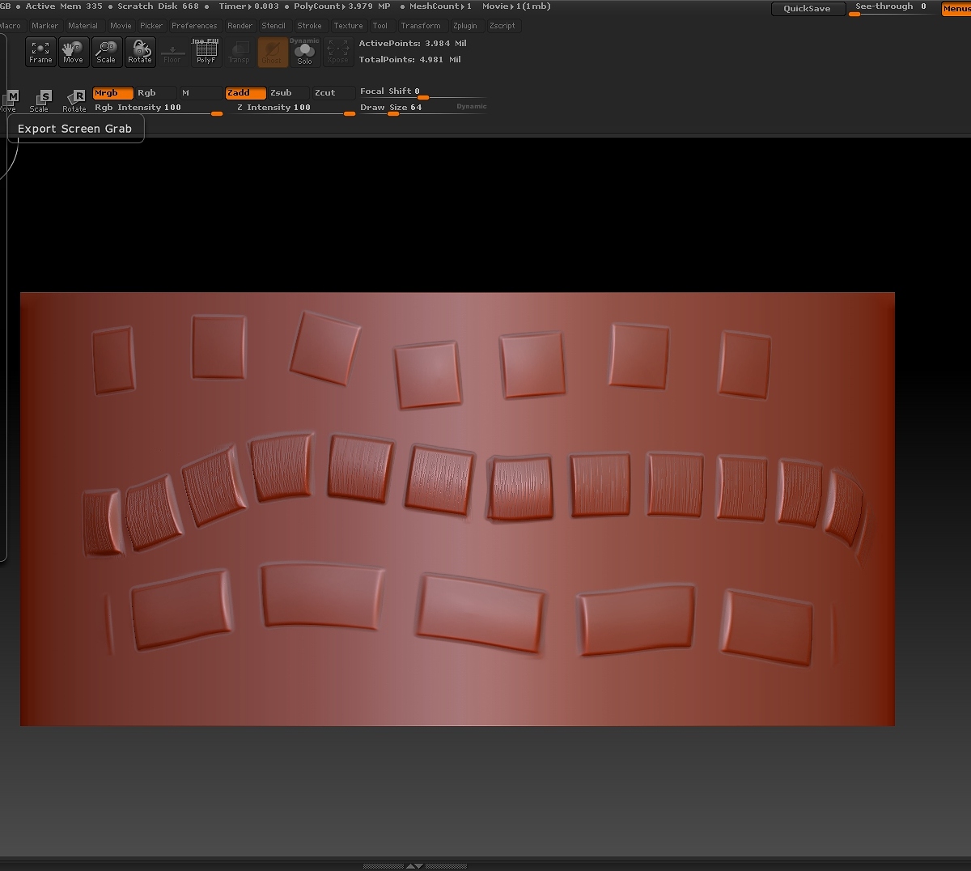971x871 pixels.
Task: Select the Scale S transform icon
Action: tap(40, 100)
